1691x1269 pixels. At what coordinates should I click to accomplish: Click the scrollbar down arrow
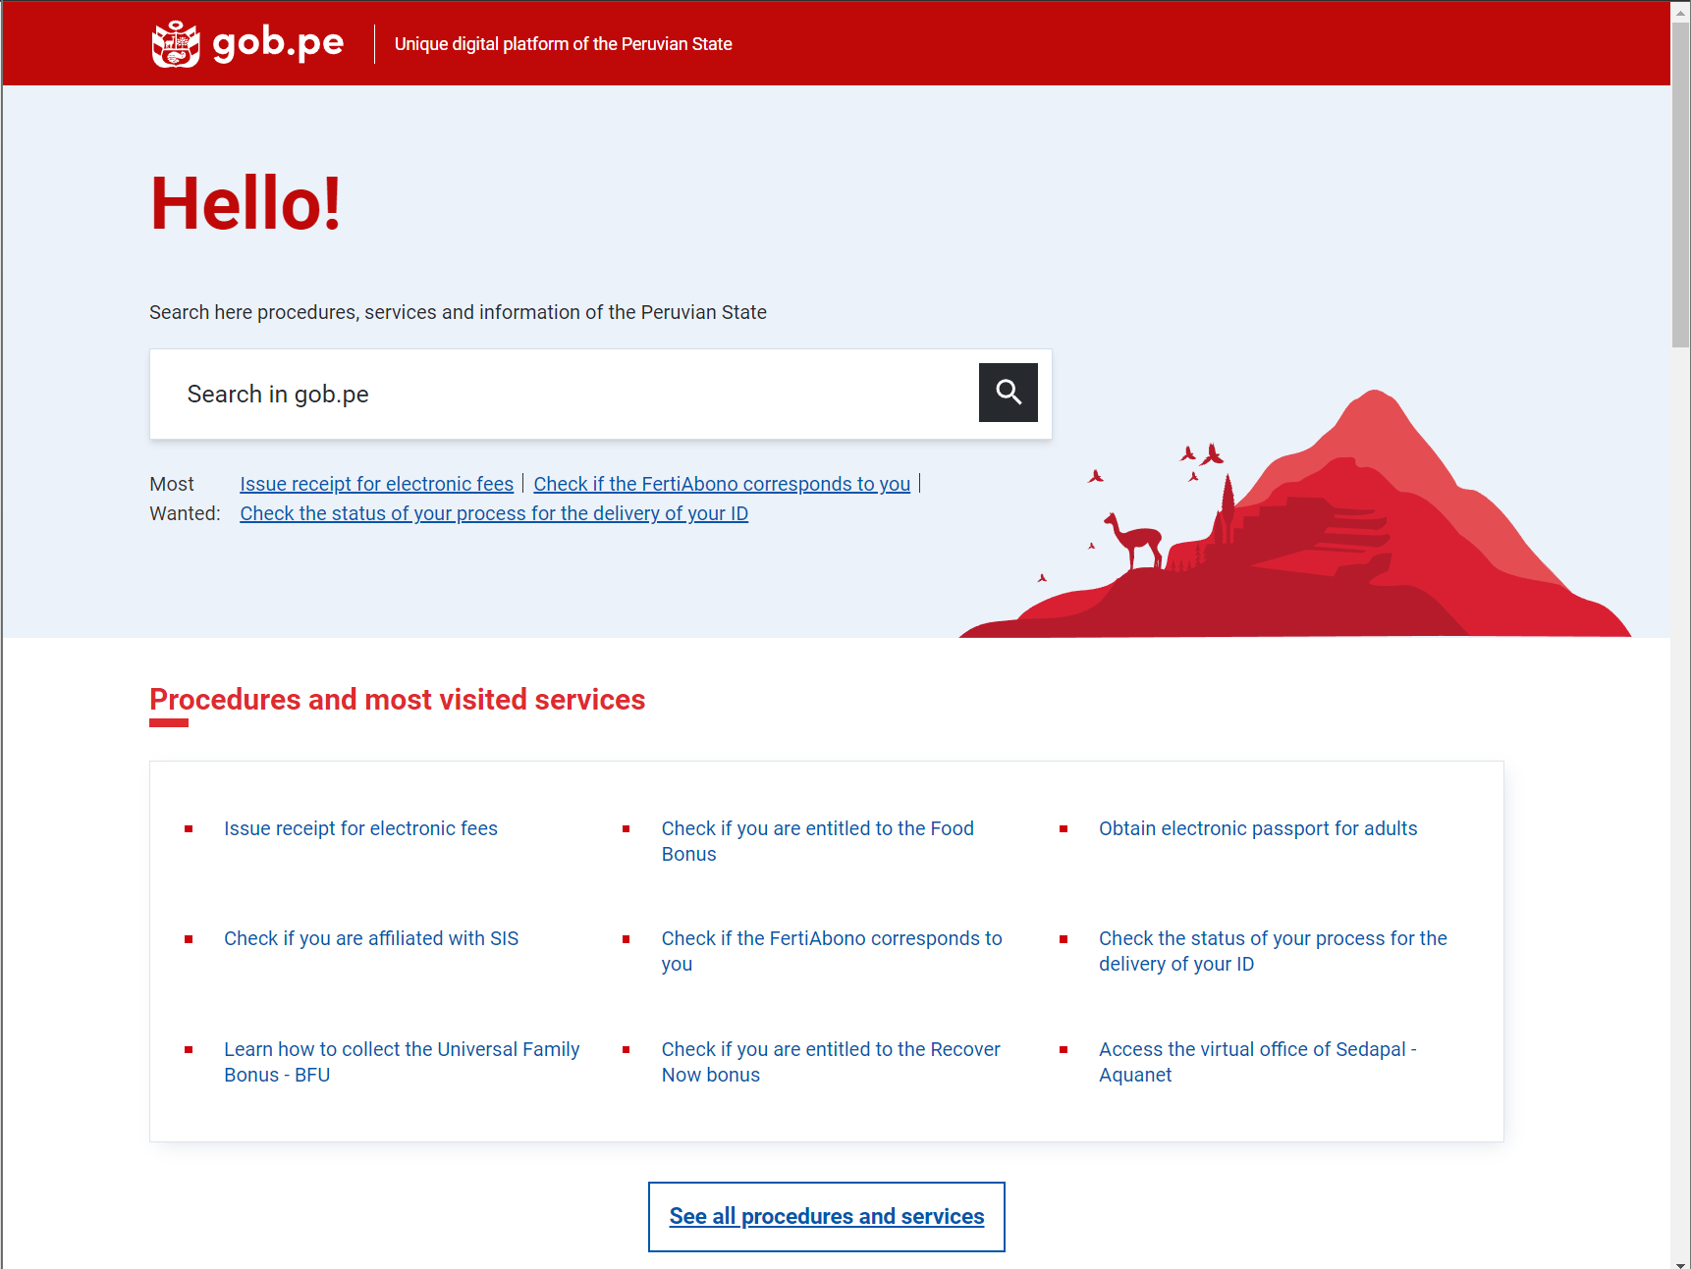(x=1680, y=1260)
